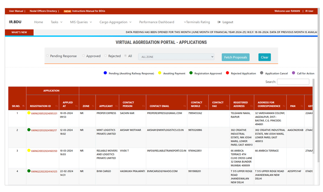Viewport: 323px width, 192px height.
Task: Select the Rejected radio button
Action: [x=106, y=56]
